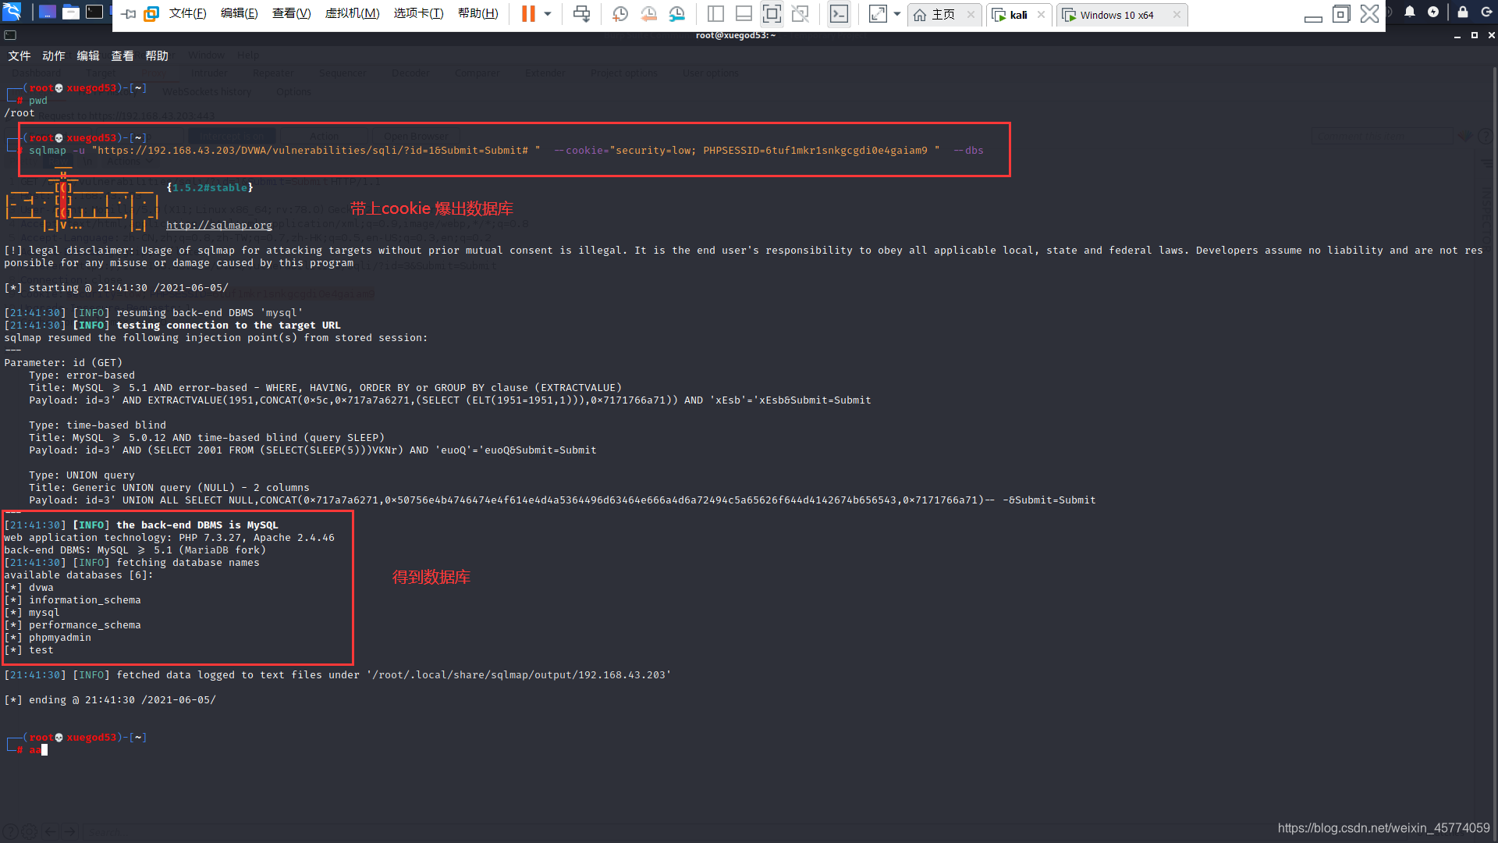Screen dimensions: 1498x843
Task: Click the 'available databases [6]:' line
Action: 79,575
